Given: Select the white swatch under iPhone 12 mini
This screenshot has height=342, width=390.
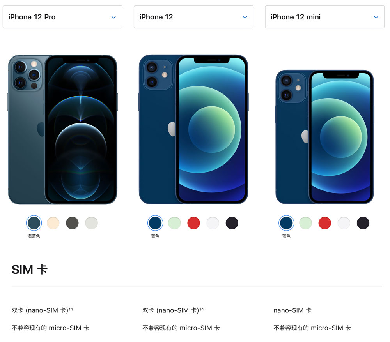Looking at the screenshot, I should click(344, 223).
